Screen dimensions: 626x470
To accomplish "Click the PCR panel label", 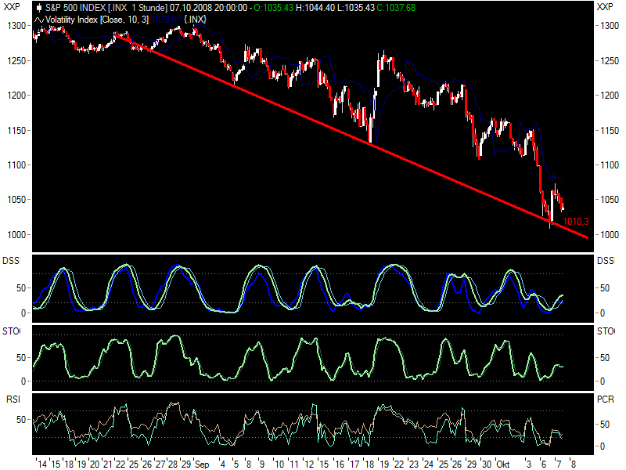I will click(605, 399).
